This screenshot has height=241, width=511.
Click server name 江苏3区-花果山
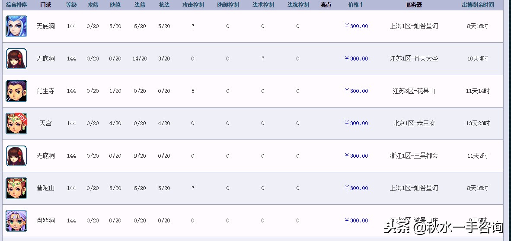click(414, 91)
